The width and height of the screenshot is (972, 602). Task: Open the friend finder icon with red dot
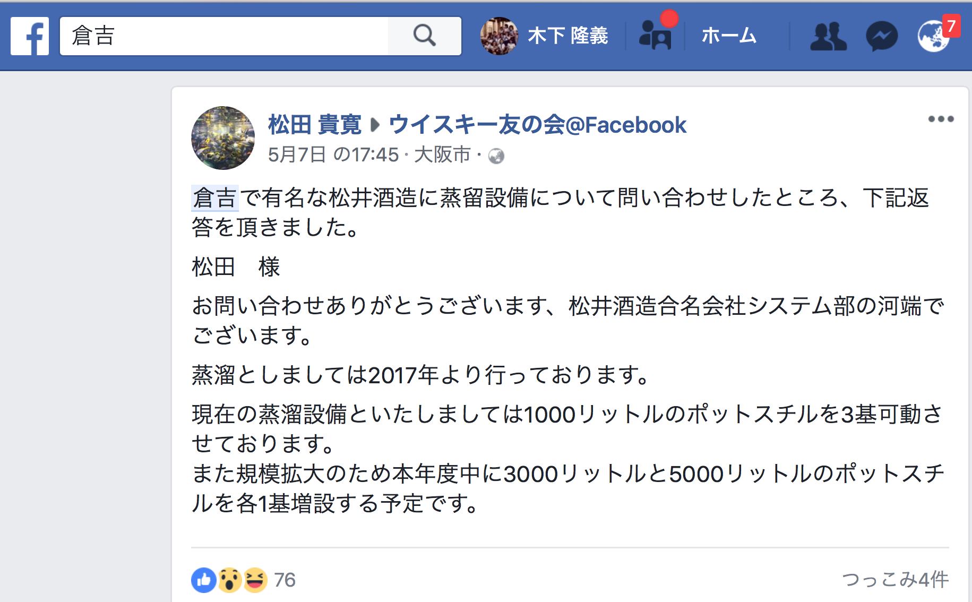pyautogui.click(x=656, y=35)
